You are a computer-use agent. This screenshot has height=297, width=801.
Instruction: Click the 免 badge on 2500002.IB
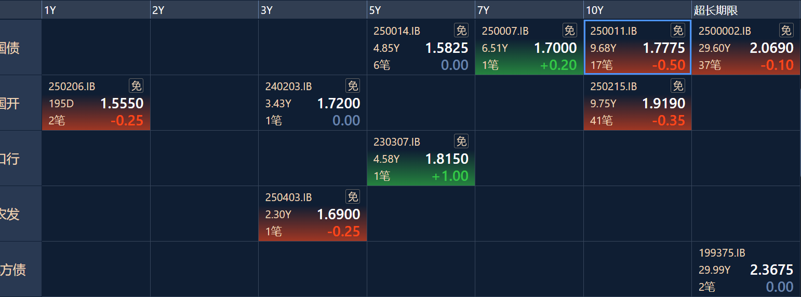coord(786,31)
